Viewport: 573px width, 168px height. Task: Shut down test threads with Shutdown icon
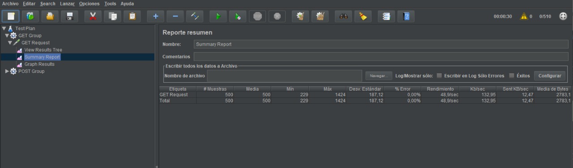click(x=277, y=16)
